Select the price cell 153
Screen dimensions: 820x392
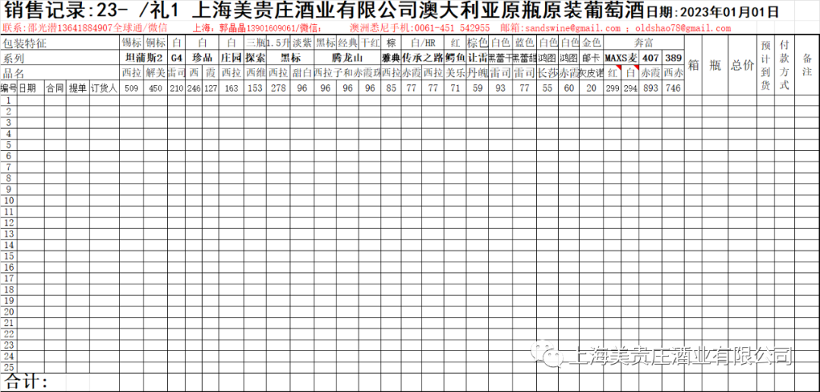(x=254, y=88)
